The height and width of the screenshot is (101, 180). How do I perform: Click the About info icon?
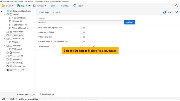pos(75,6)
